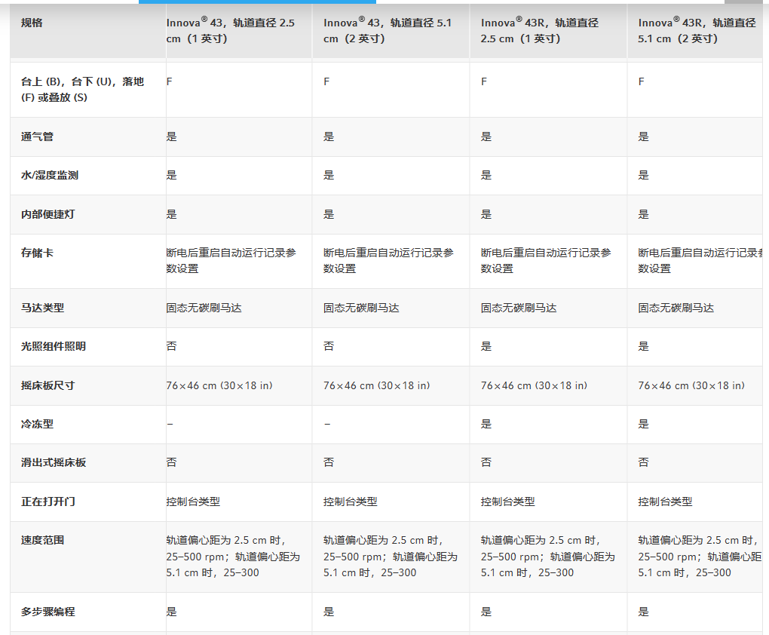Click row label '滑出式摇床板'
Viewport: 769px width, 635px height.
pos(54,462)
